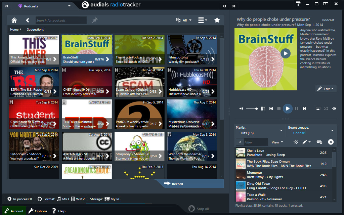Stop playback with the stop button
The image size is (344, 215).
click(279, 109)
